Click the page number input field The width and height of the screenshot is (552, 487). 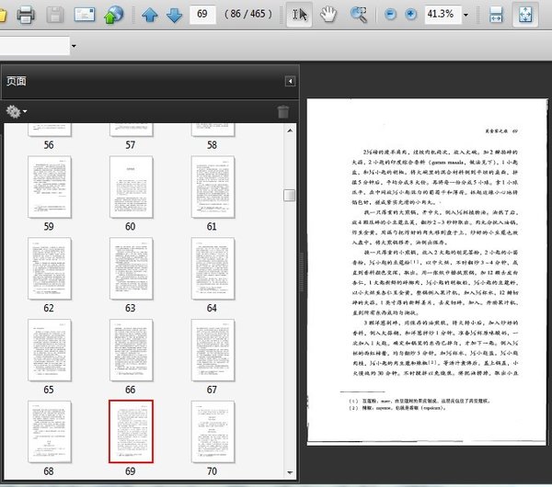(201, 15)
